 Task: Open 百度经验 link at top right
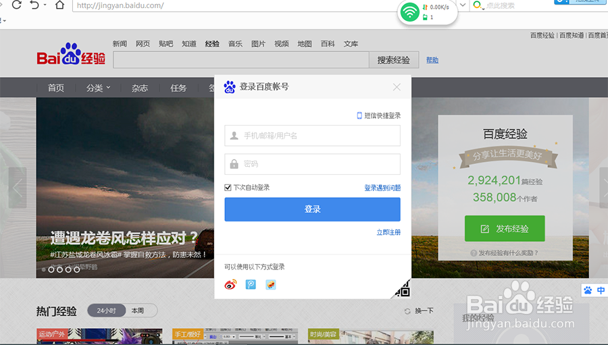point(542,35)
